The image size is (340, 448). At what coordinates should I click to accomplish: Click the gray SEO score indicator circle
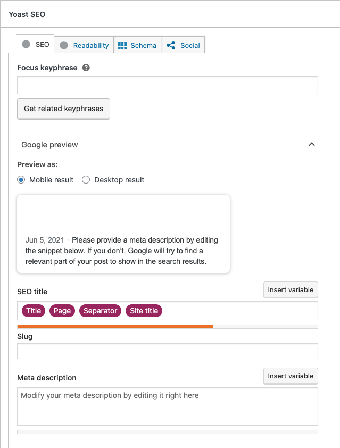(x=26, y=44)
